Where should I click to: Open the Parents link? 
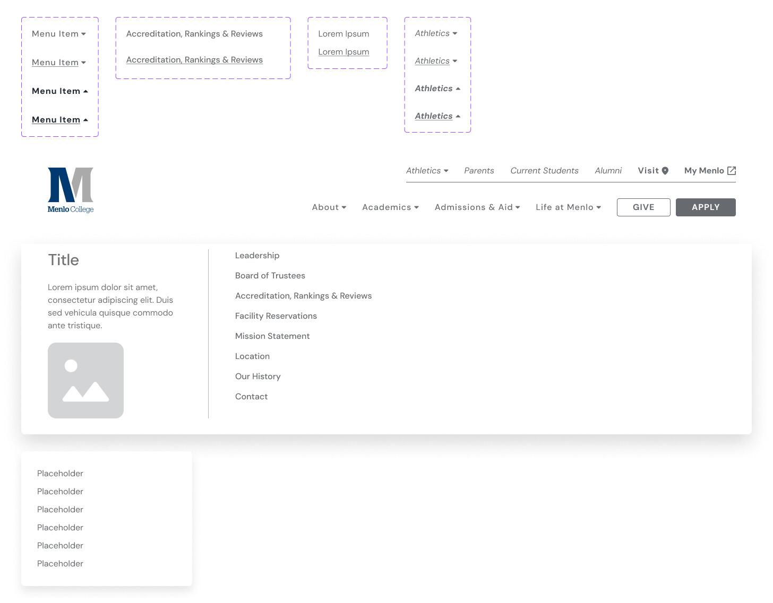pyautogui.click(x=479, y=171)
